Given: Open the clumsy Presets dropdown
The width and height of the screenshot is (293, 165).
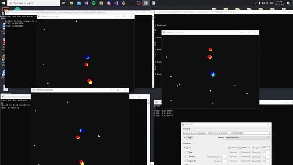Looking at the screenshot, I should (247, 137).
